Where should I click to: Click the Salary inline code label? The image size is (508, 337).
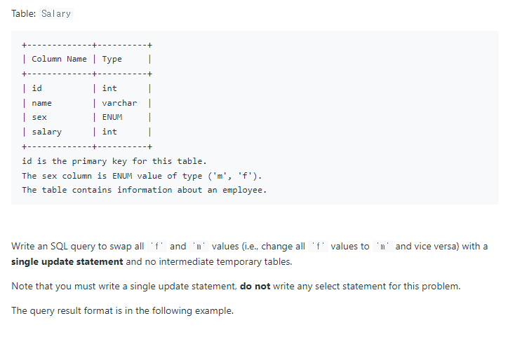pos(56,13)
